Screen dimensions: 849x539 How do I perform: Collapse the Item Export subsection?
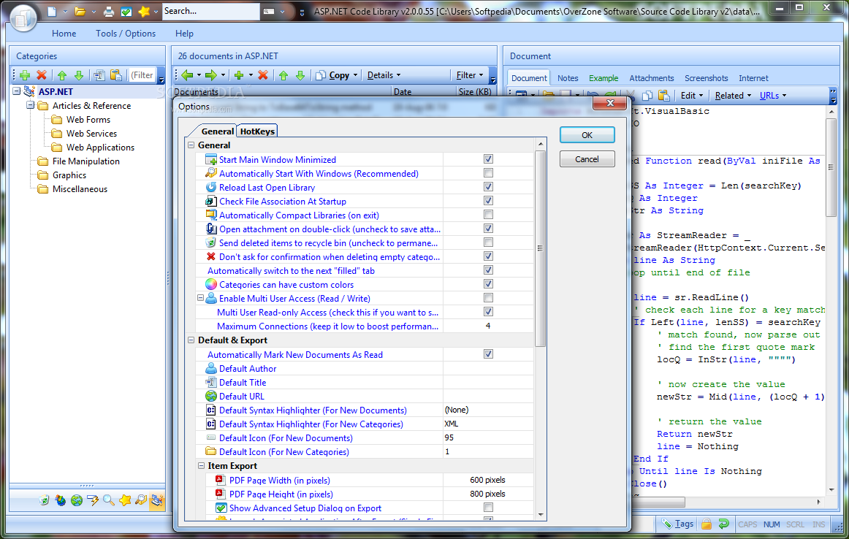pyautogui.click(x=201, y=465)
